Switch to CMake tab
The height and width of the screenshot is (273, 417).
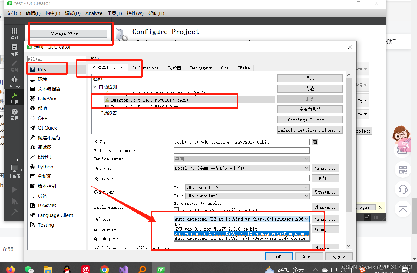point(243,68)
